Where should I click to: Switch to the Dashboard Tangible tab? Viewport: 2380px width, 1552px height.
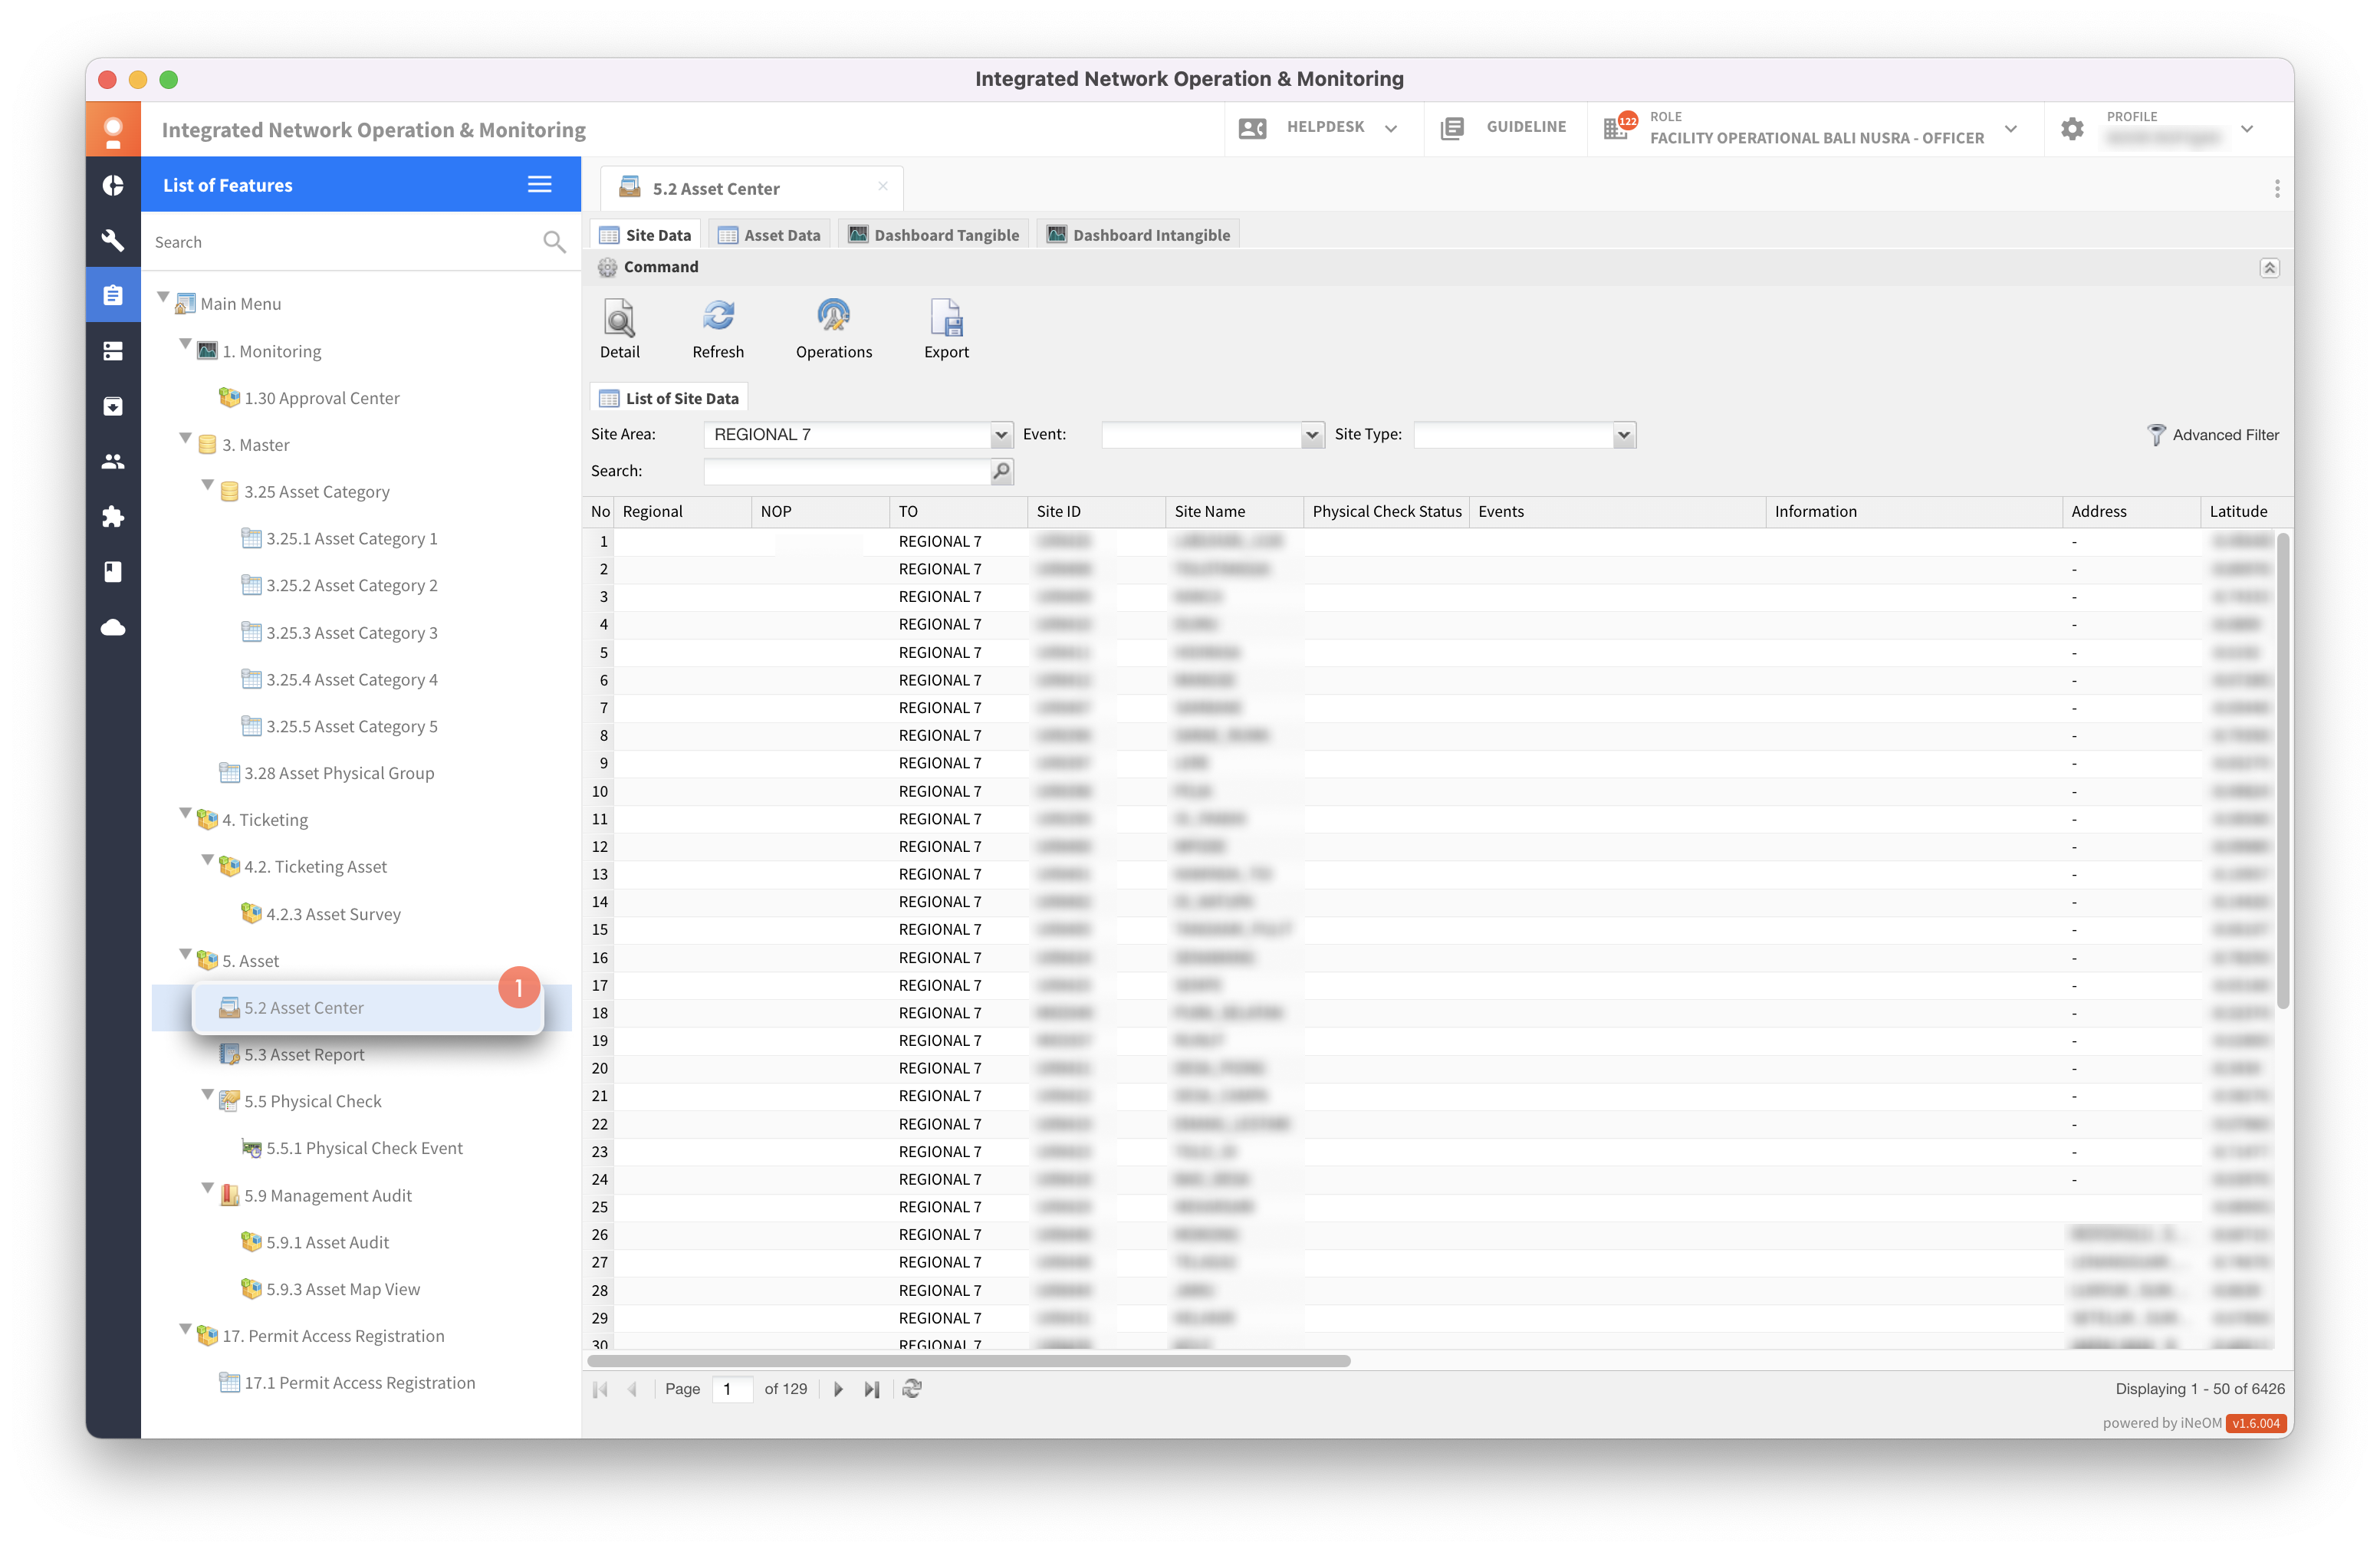934,235
